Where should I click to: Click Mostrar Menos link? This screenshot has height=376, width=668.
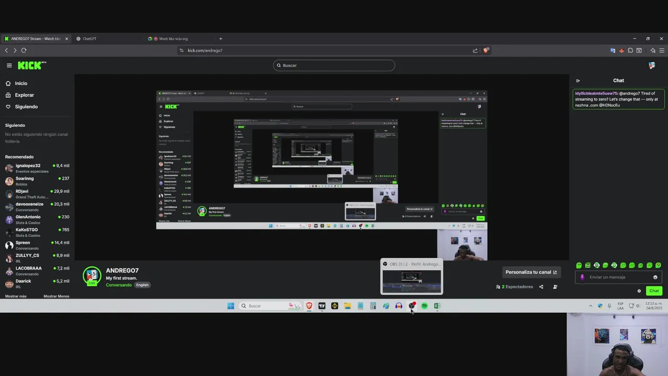tap(56, 296)
